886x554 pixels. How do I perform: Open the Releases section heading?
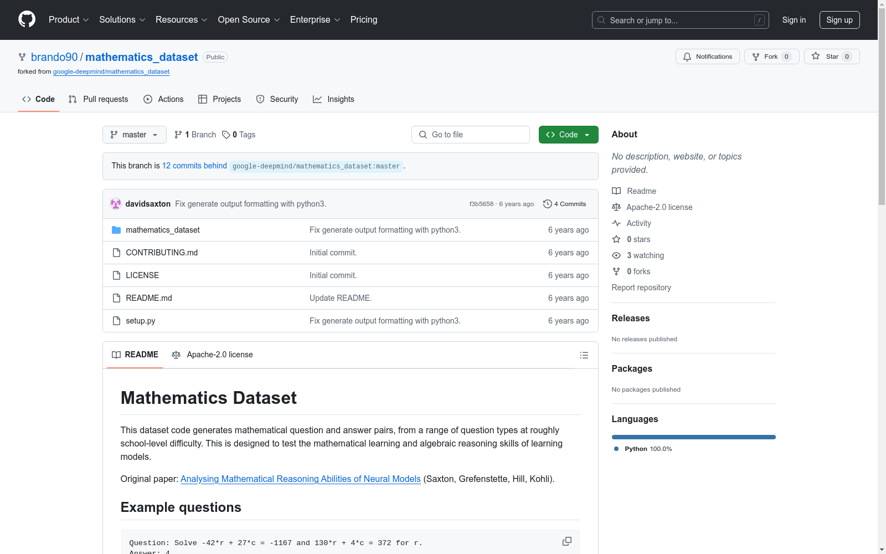click(x=631, y=318)
